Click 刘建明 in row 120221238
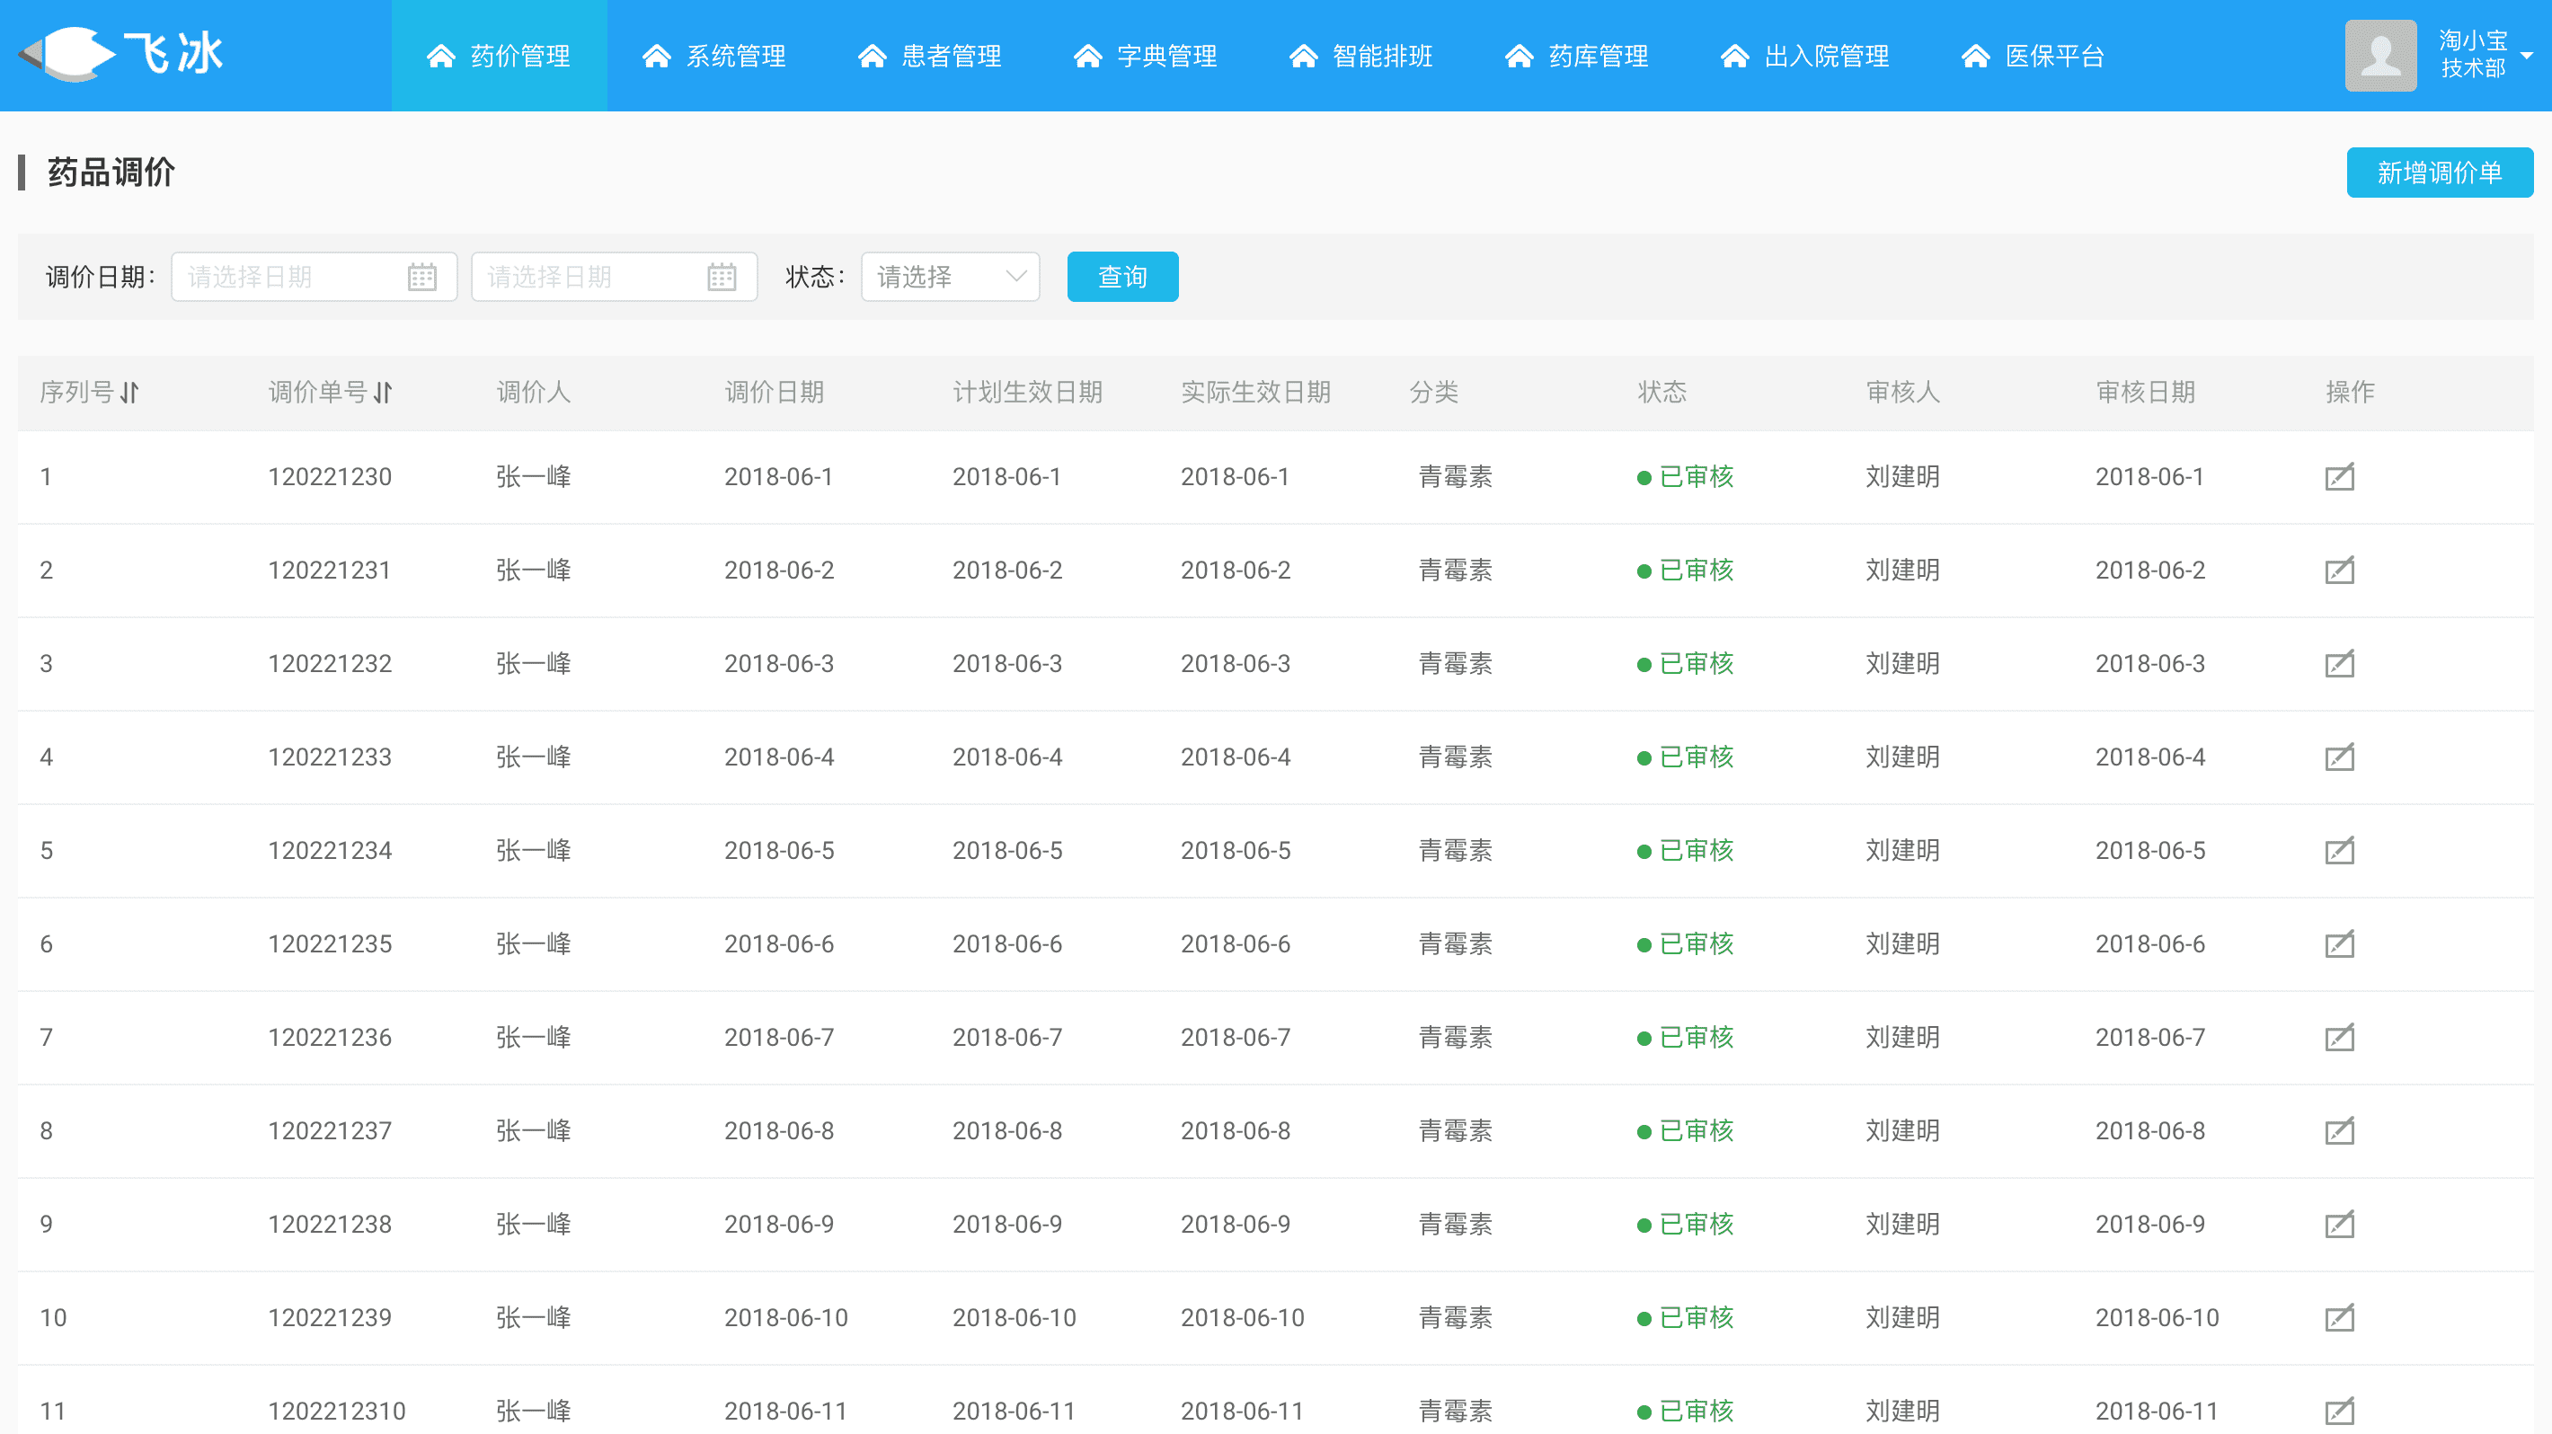The height and width of the screenshot is (1434, 2552). point(1903,1224)
